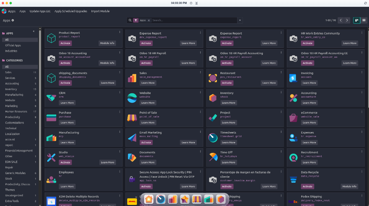Click the eCommerce shopping bag icon
This screenshot has width=369, height=206.
pos(293,118)
